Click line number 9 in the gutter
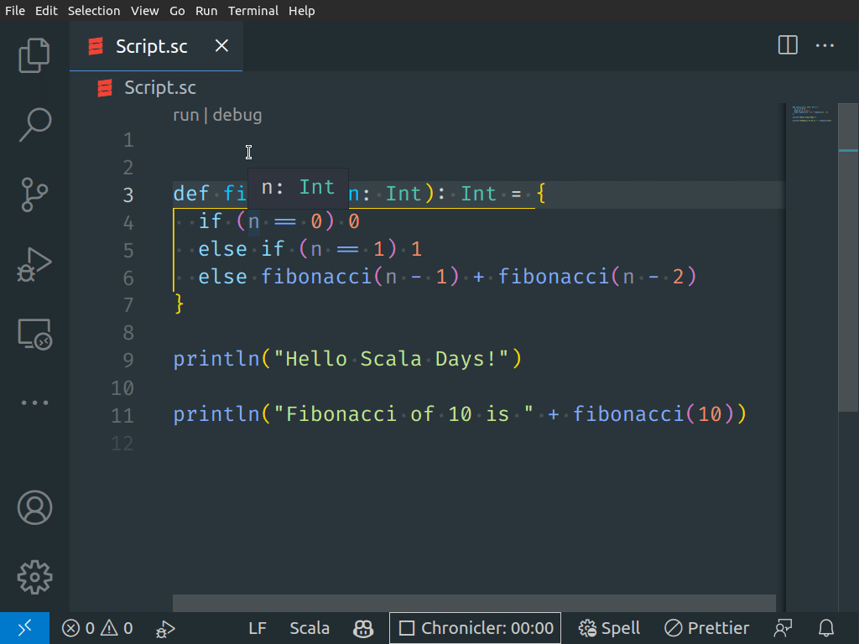Image resolution: width=859 pixels, height=644 pixels. [128, 360]
